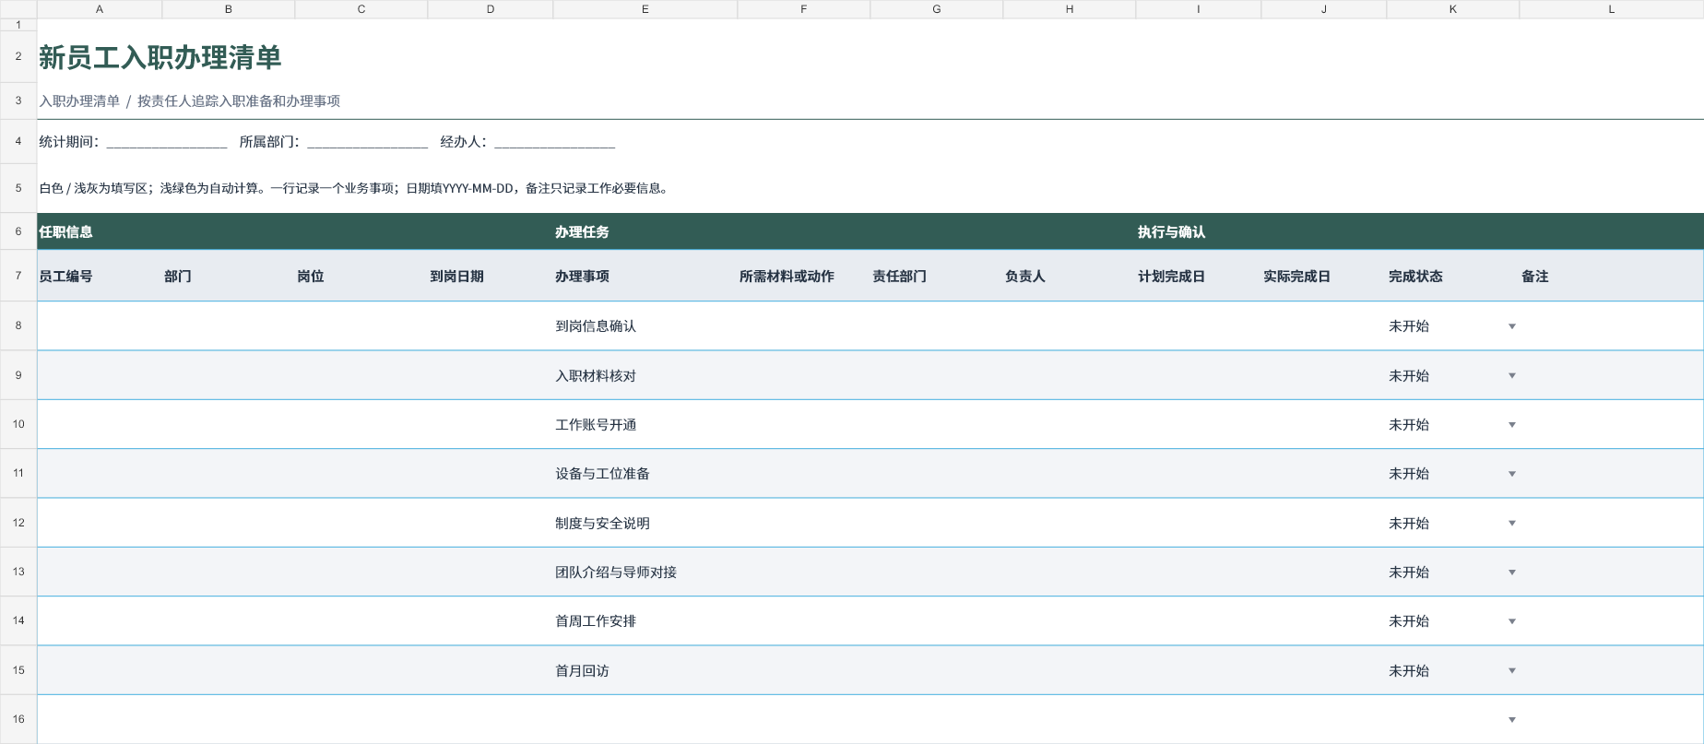Click the 实际完成日 column heading
1704x744 pixels.
(1324, 276)
